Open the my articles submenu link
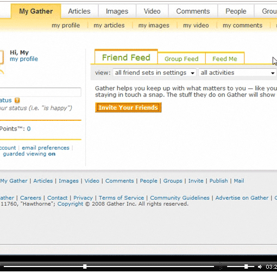The image size is (277, 273). 109,25
